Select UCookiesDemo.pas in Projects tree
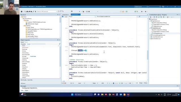Screen dimensions: 181x102 [158, 33]
